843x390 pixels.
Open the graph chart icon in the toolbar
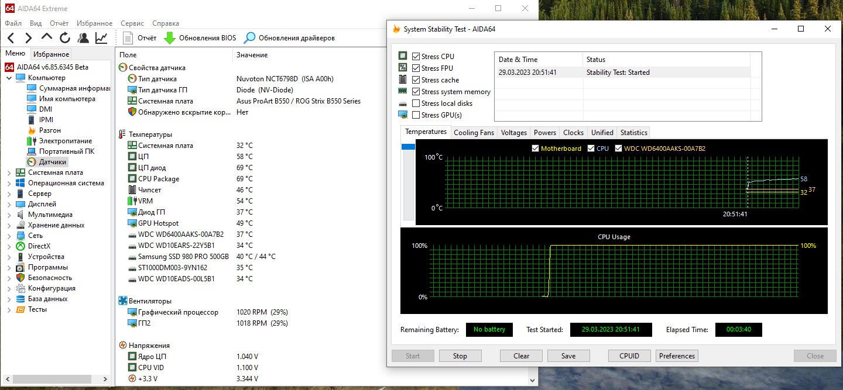(x=101, y=38)
